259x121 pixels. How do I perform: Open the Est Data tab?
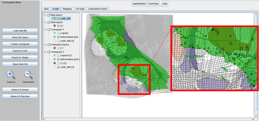point(80,9)
